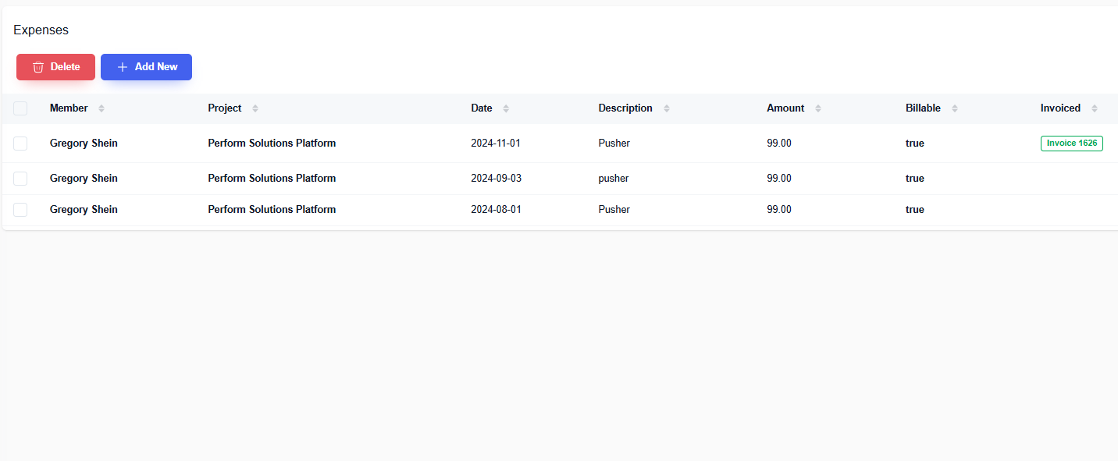Sort by Invoiced column arrows
Image resolution: width=1118 pixels, height=461 pixels.
click(1095, 108)
